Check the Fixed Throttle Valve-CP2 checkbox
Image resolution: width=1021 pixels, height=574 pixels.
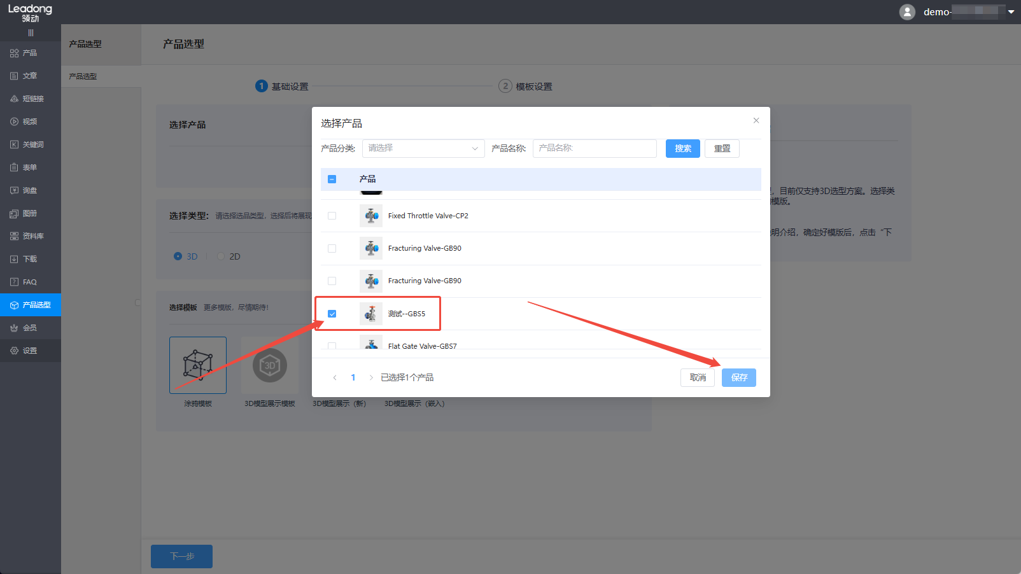pyautogui.click(x=332, y=216)
